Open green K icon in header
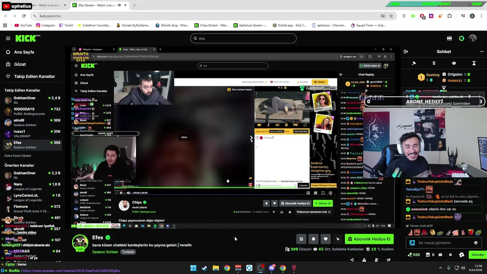 coord(462,38)
